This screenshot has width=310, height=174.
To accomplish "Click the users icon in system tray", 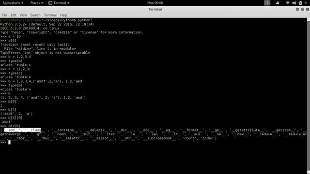I will 278,3.
